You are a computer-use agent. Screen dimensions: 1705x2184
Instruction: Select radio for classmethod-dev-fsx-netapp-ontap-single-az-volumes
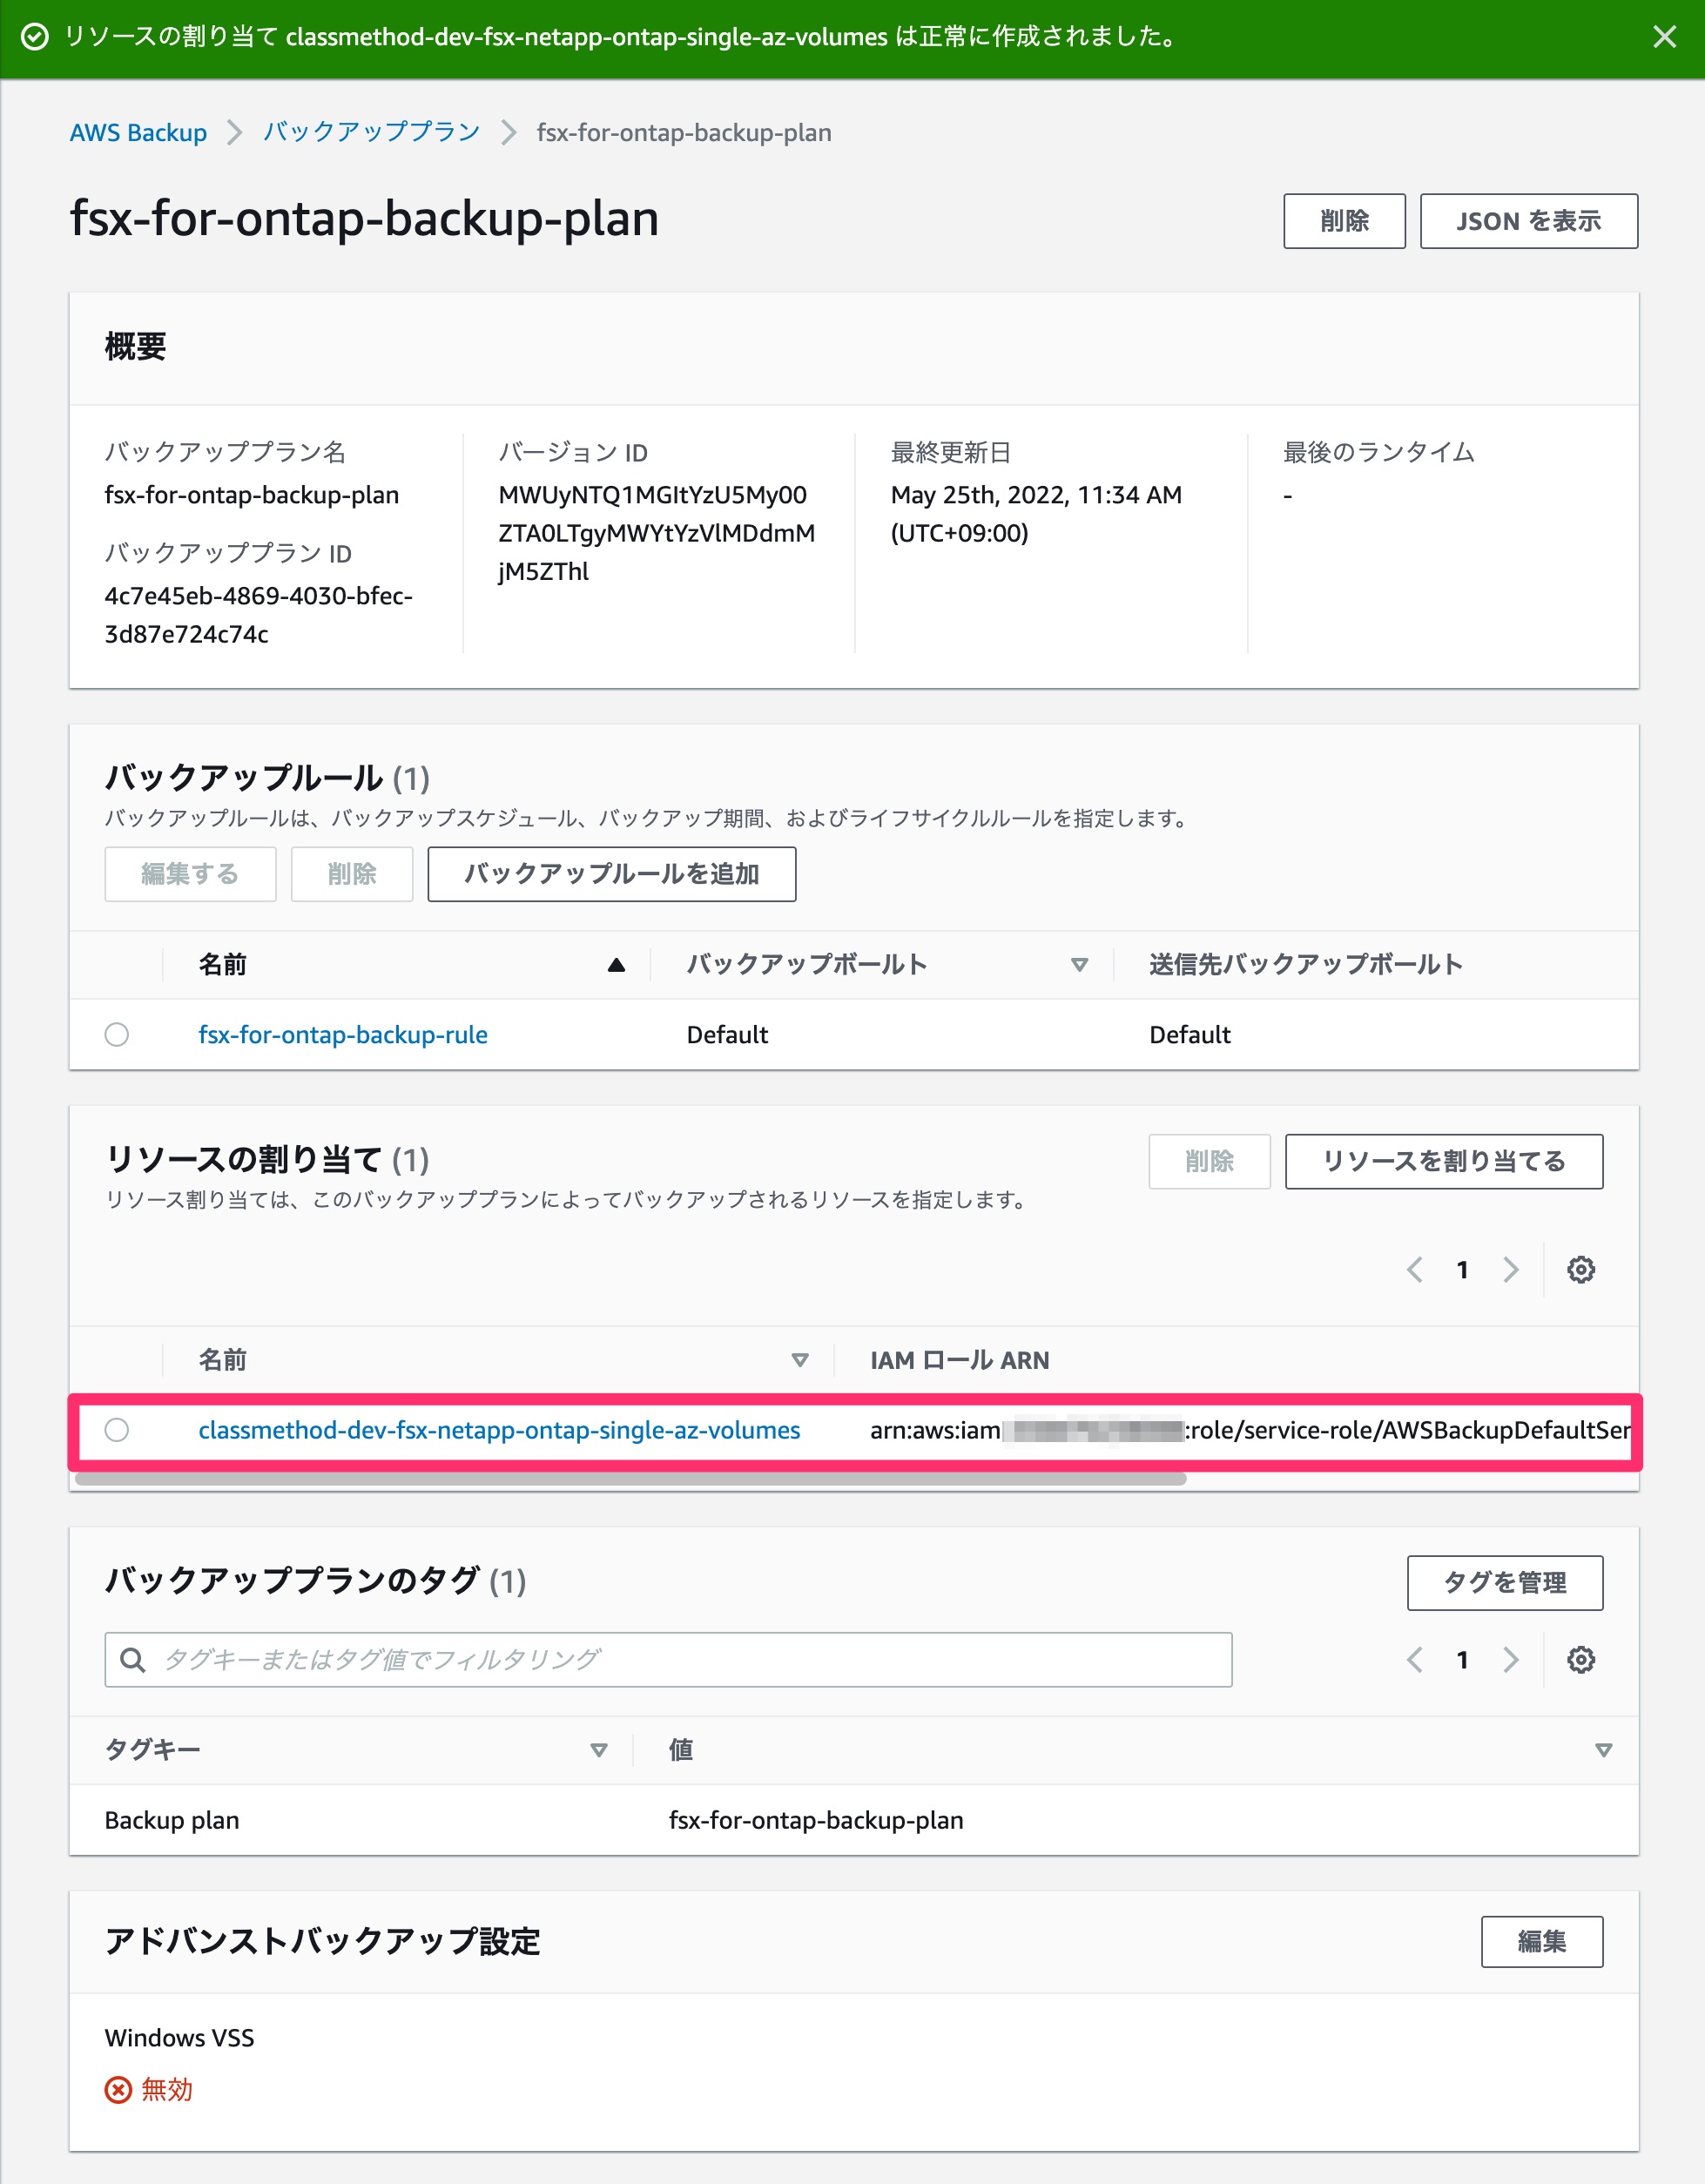117,1430
